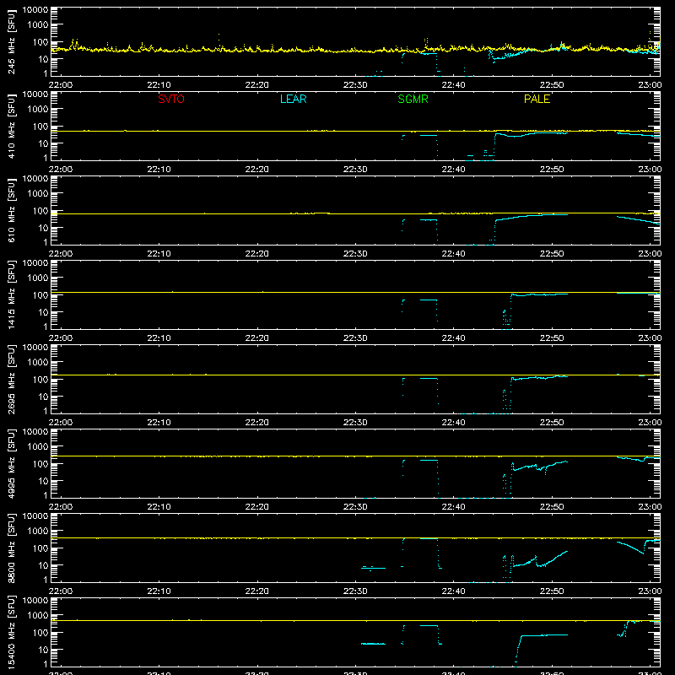Click the 100 tick of the 1415 MHz panel

[x=40, y=295]
